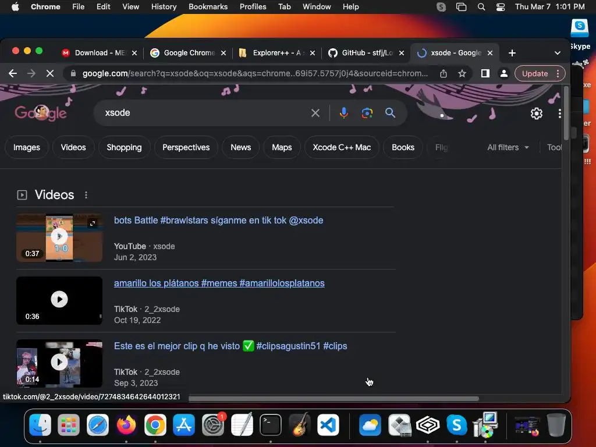
Task: Click inside the xsode search field
Action: [x=205, y=113]
